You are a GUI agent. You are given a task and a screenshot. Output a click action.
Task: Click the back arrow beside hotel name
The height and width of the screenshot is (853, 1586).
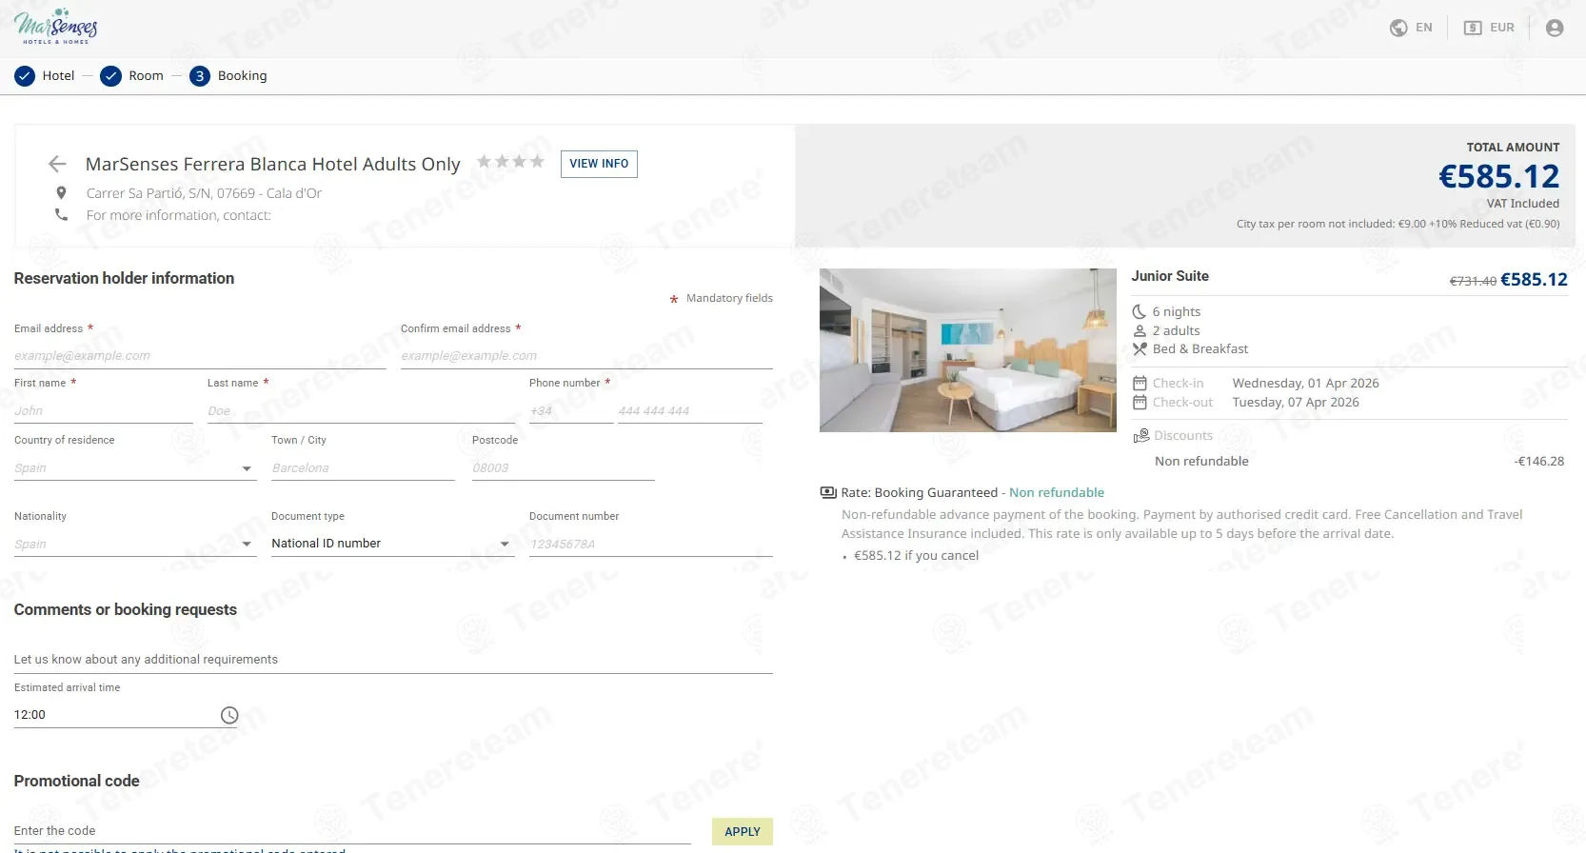[57, 164]
